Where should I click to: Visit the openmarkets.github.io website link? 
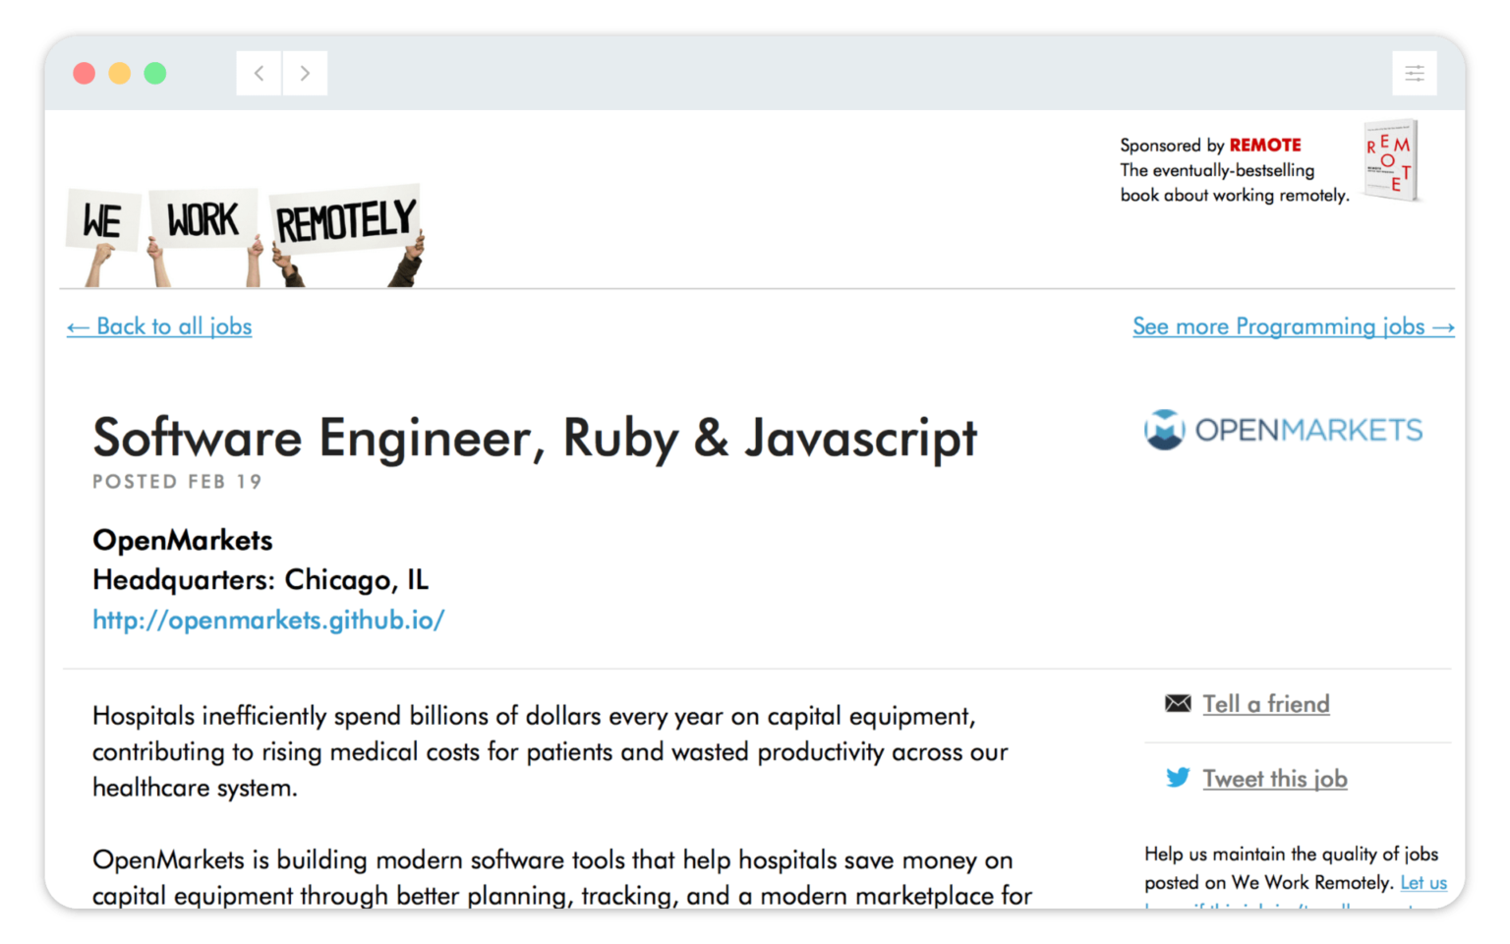tap(268, 620)
